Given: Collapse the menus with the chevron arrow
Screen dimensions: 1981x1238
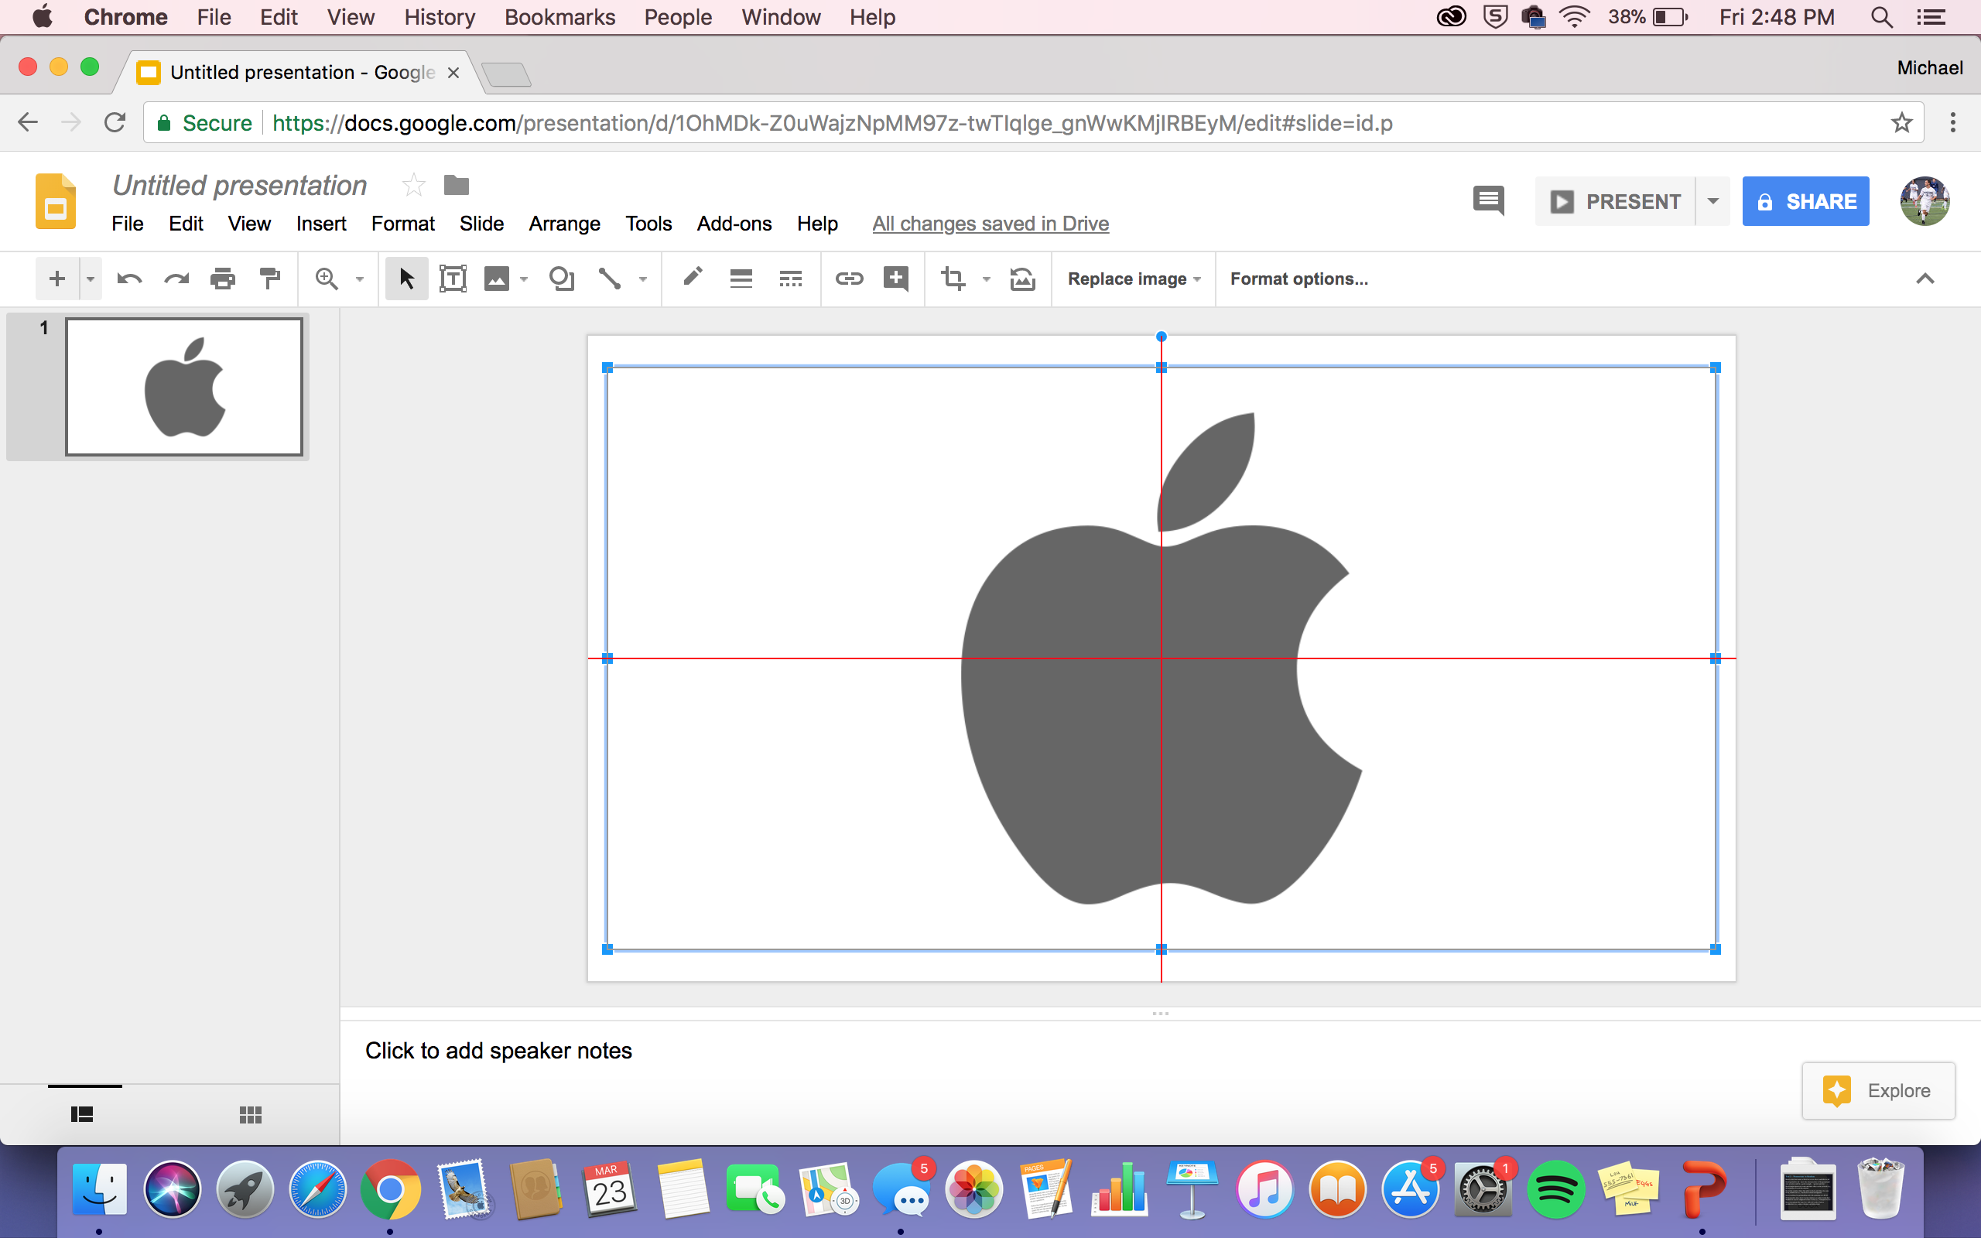Looking at the screenshot, I should pos(1925,279).
